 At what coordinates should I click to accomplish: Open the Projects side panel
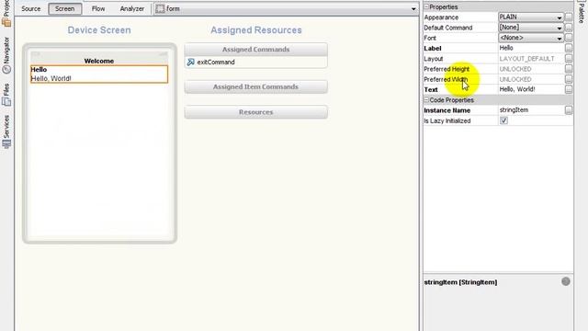tap(6, 13)
